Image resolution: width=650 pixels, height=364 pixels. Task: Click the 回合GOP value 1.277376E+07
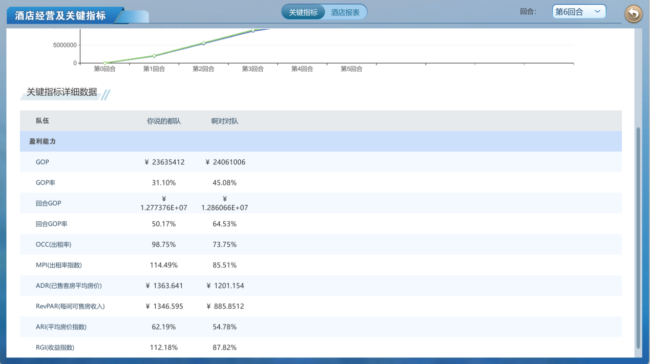coord(164,207)
